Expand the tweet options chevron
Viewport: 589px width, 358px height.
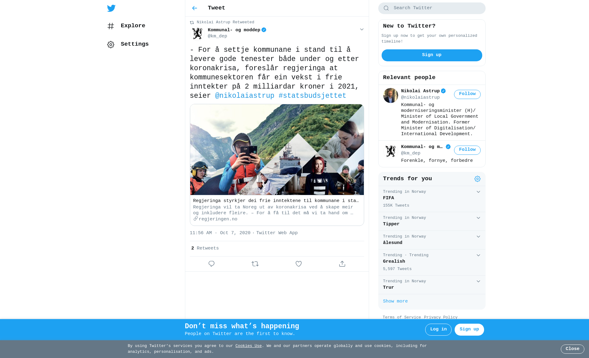(x=362, y=30)
